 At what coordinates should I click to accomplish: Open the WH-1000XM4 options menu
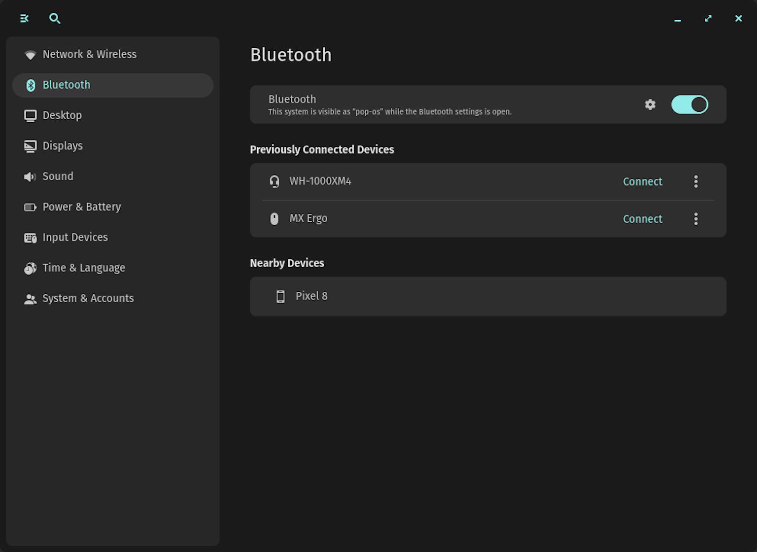coord(696,181)
